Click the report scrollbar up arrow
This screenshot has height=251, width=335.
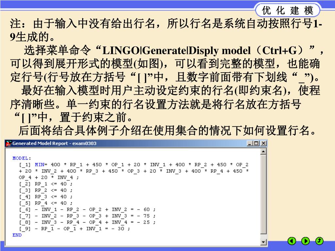click(x=263, y=152)
